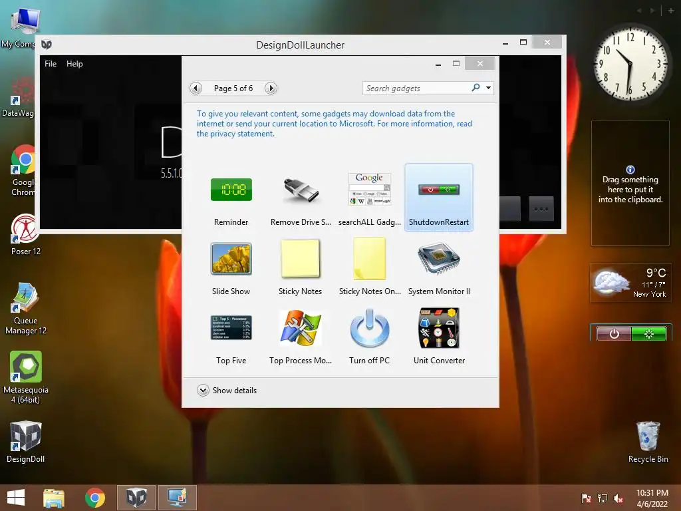Image resolution: width=681 pixels, height=511 pixels.
Task: Click the green restart button on sidebar gadget
Action: (x=649, y=334)
